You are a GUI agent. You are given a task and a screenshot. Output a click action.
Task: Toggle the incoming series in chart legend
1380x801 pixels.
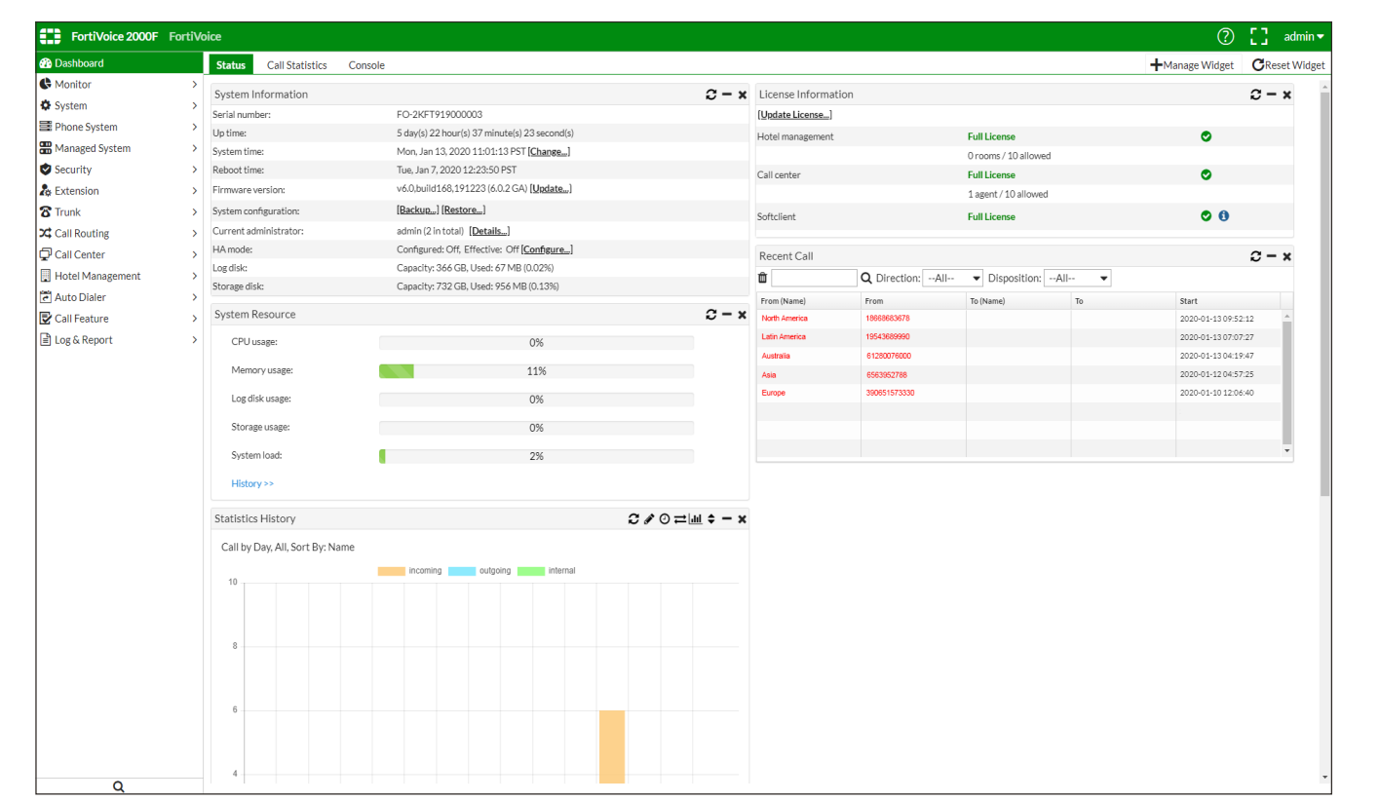(x=409, y=571)
